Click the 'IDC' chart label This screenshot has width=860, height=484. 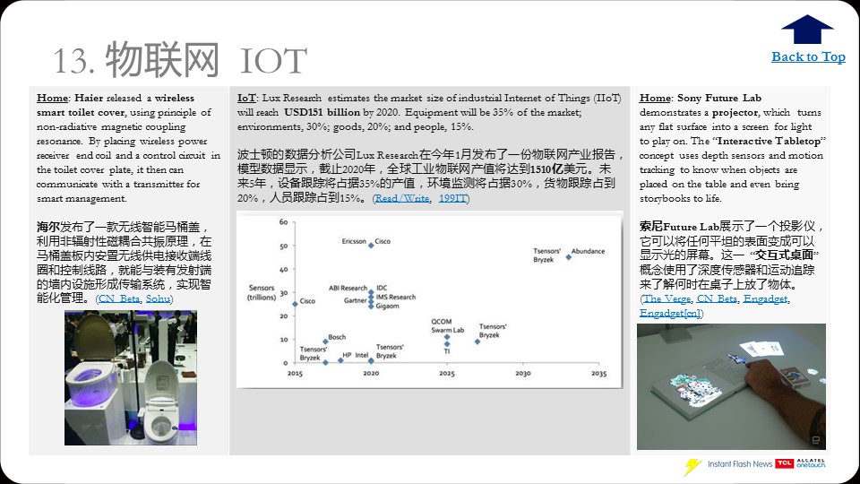pos(382,288)
